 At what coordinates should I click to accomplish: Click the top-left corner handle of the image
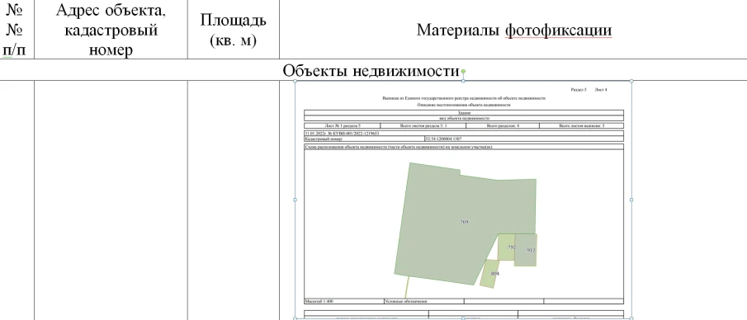pyautogui.click(x=295, y=81)
